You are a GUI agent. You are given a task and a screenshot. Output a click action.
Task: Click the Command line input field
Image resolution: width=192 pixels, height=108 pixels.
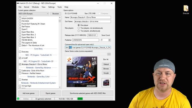(88, 47)
